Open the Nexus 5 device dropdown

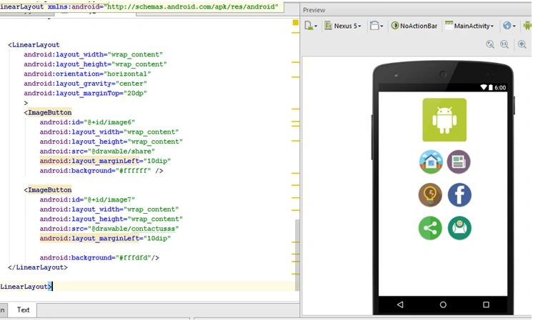point(343,26)
